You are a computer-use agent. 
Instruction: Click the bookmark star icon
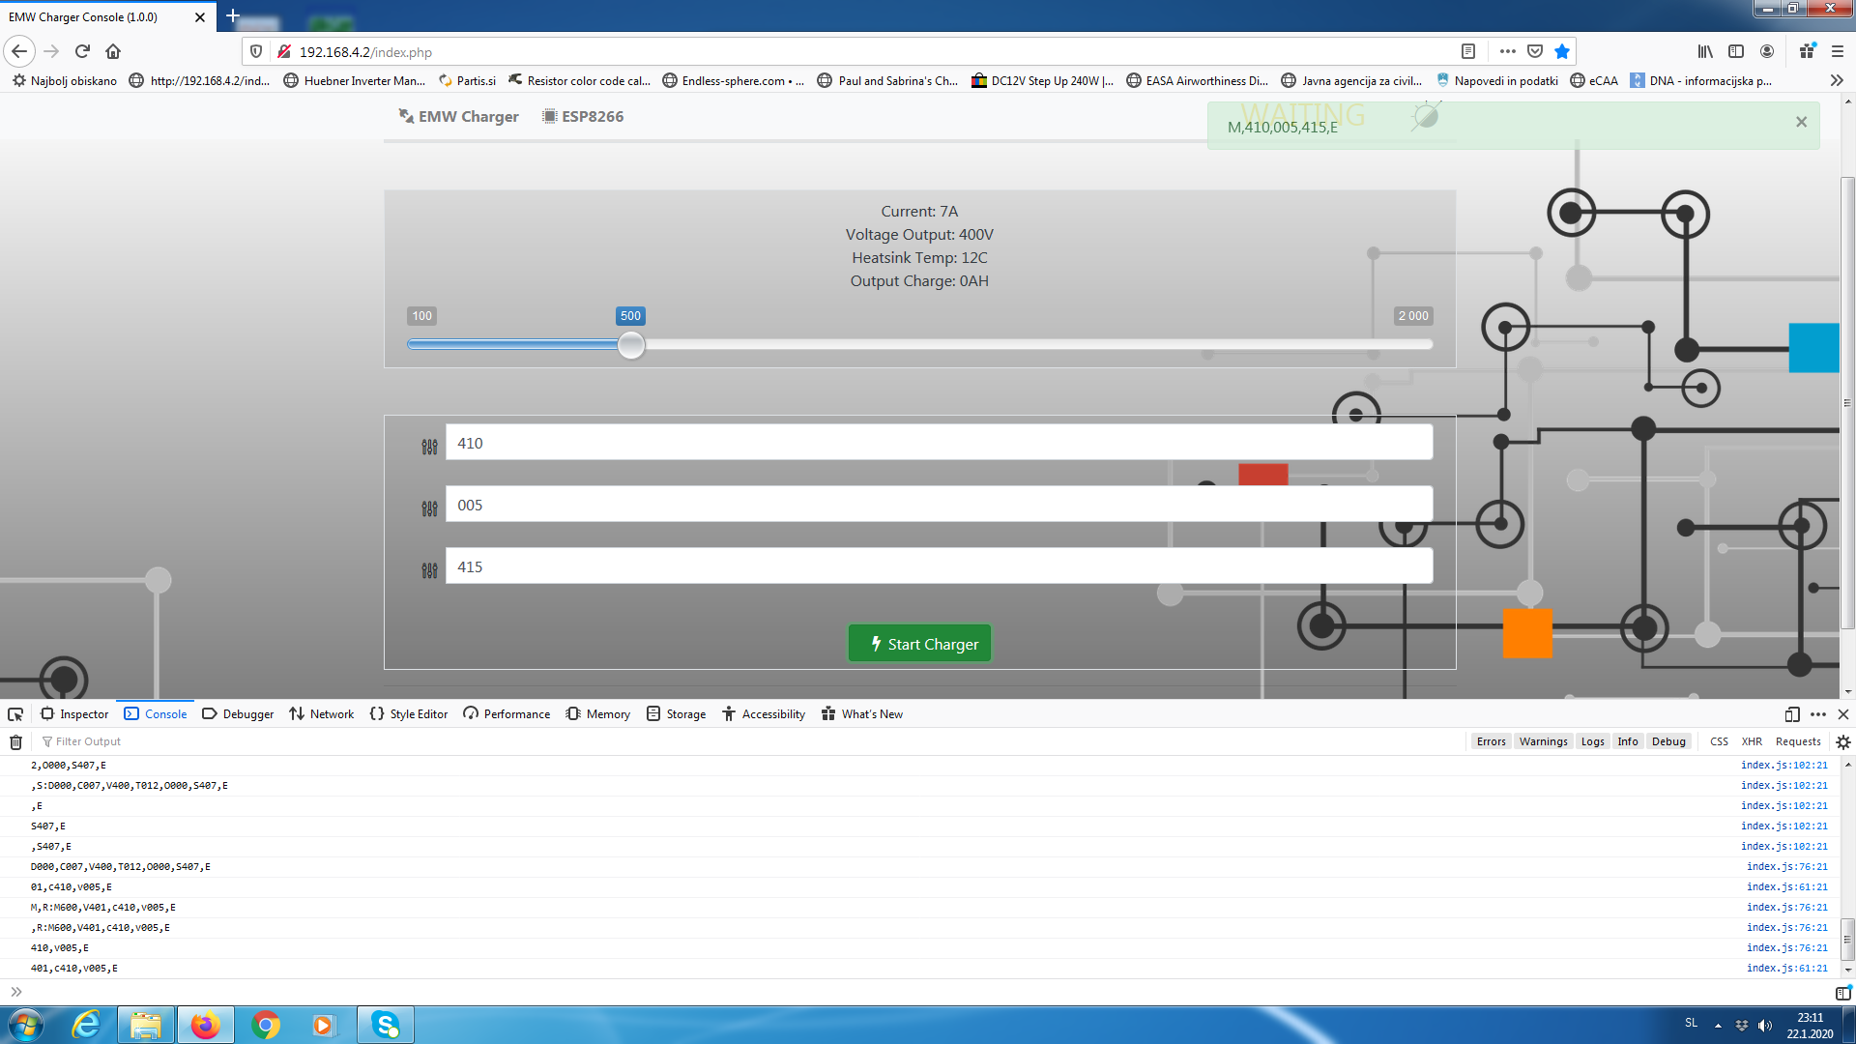(1562, 51)
